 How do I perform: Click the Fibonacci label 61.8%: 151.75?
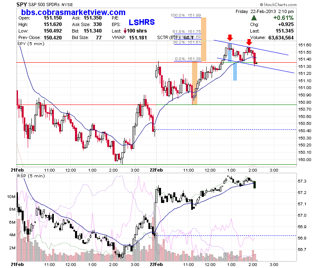click(x=187, y=31)
